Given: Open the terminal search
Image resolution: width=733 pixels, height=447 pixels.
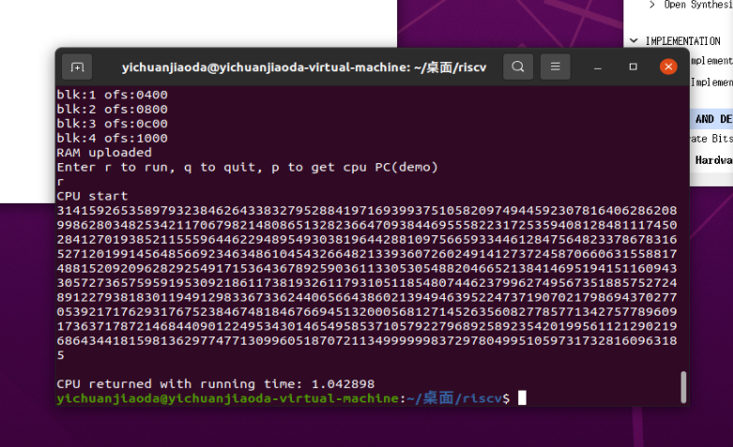Looking at the screenshot, I should (518, 67).
